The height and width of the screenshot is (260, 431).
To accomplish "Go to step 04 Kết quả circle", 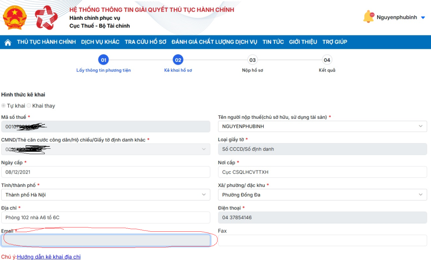I will click(x=327, y=60).
